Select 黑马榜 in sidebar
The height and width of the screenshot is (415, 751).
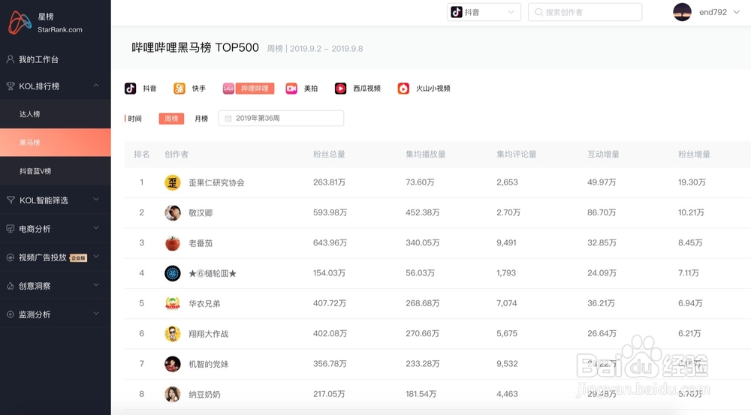[56, 142]
